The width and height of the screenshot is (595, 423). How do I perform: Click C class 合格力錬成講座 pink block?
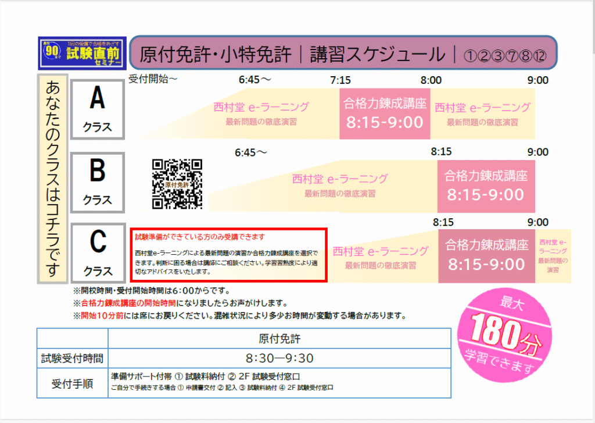(485, 255)
